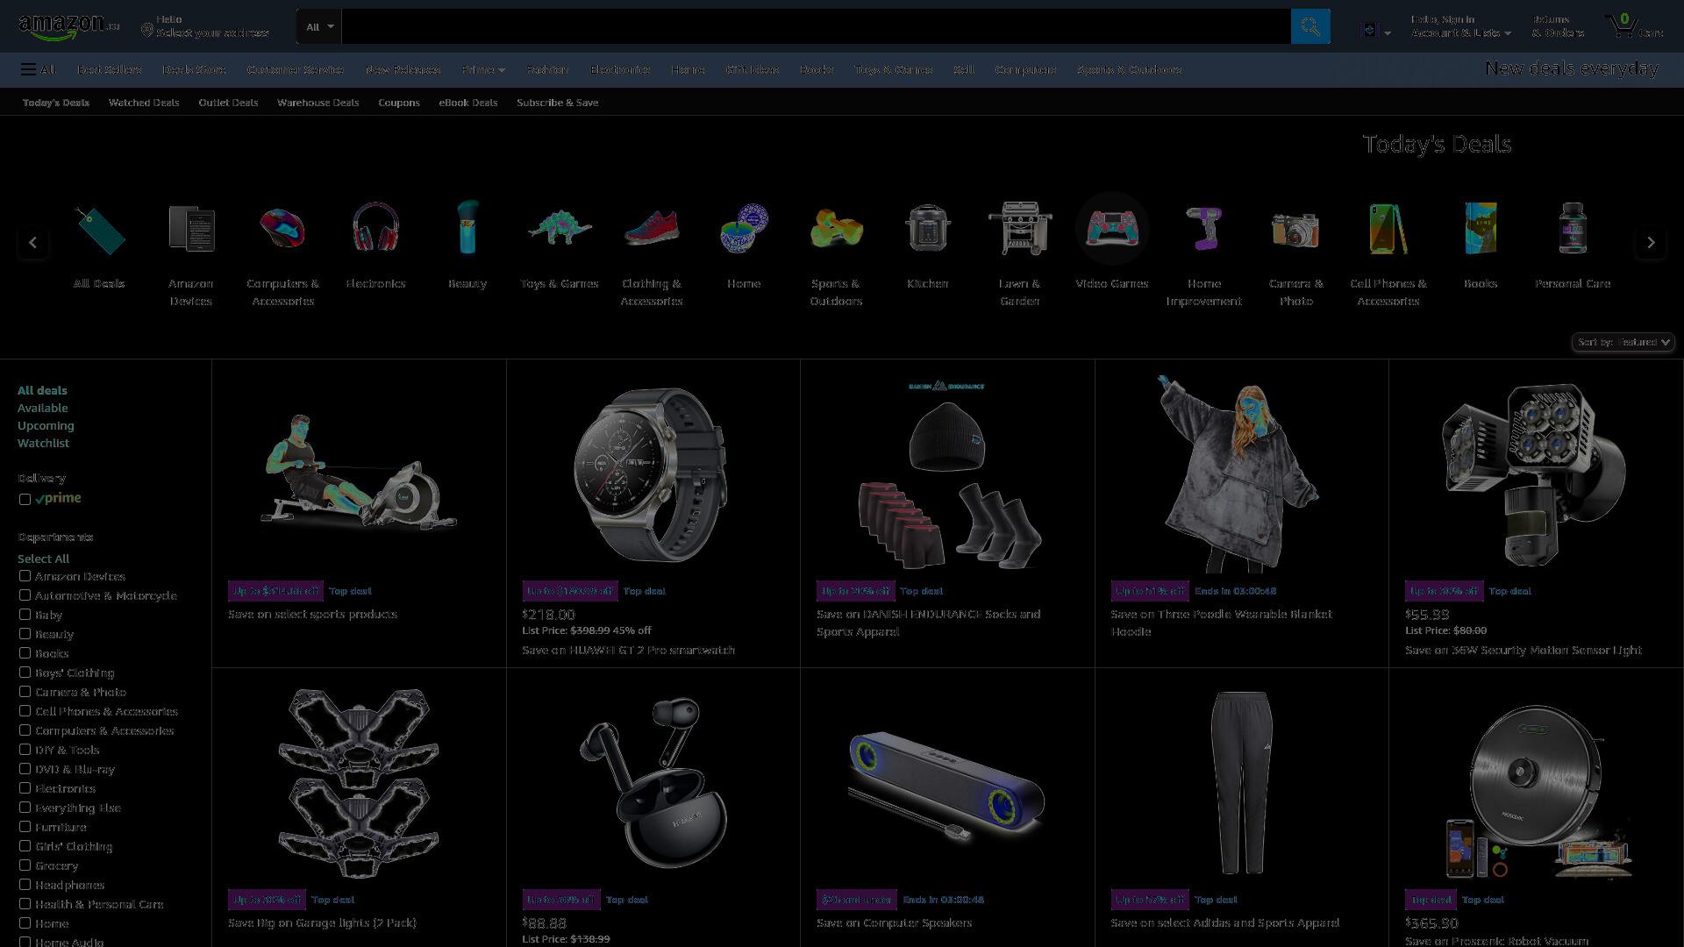Select the Camera & Photo icon

(x=1296, y=230)
